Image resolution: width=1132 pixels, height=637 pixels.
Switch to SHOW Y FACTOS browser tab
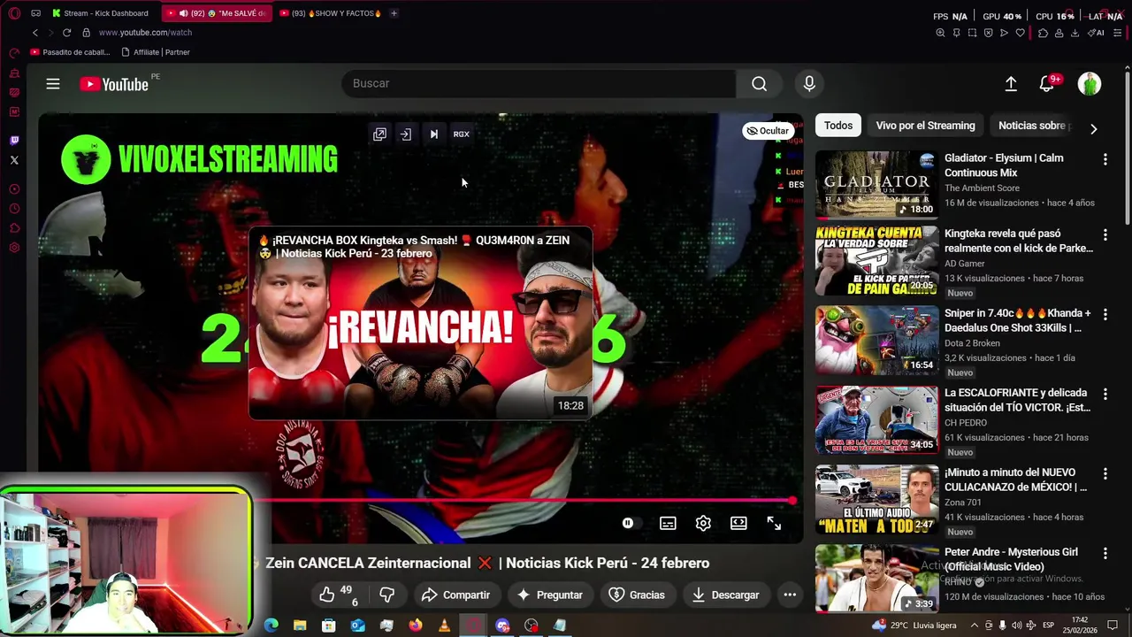tap(331, 13)
